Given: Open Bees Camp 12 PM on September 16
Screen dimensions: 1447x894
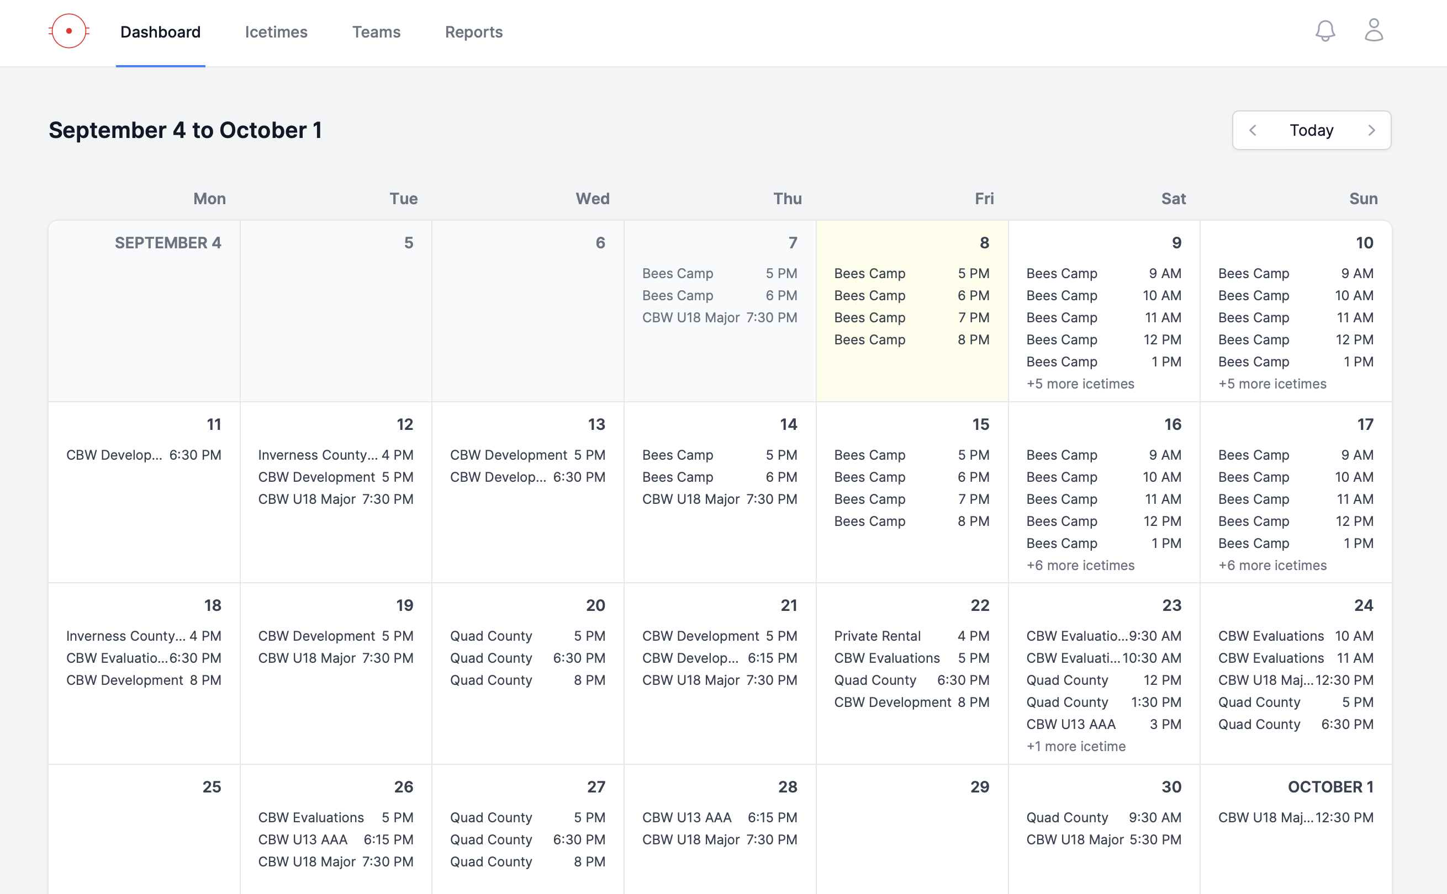Looking at the screenshot, I should pos(1103,521).
